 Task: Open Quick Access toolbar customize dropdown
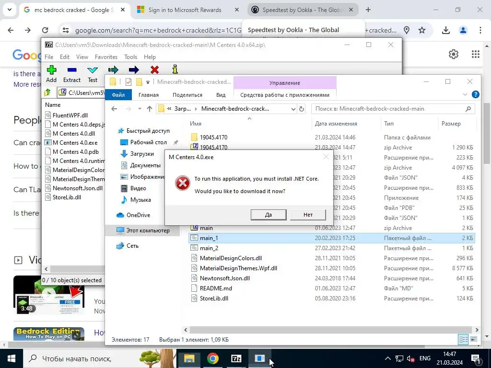click(148, 82)
